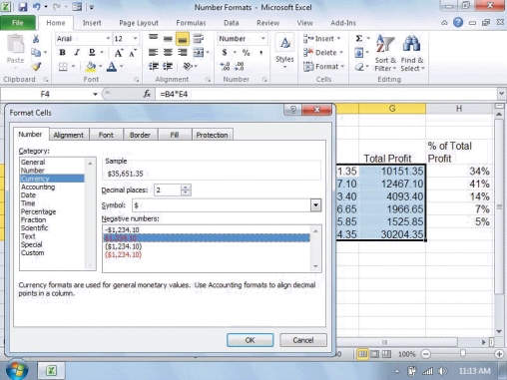Click the Merge & Center icon

[x=199, y=52]
